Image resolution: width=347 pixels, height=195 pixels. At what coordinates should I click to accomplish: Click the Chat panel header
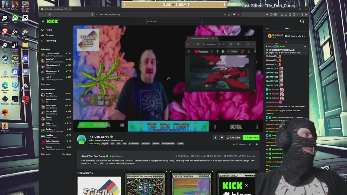coord(286,28)
